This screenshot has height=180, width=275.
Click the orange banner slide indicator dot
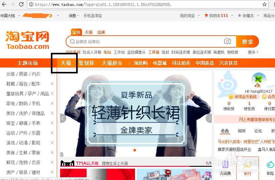tap(135, 150)
